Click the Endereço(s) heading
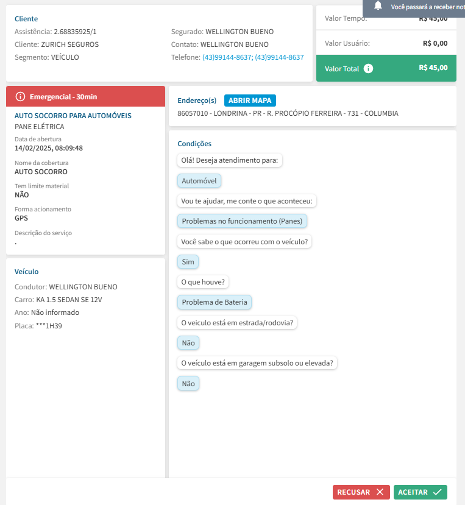 tap(197, 101)
